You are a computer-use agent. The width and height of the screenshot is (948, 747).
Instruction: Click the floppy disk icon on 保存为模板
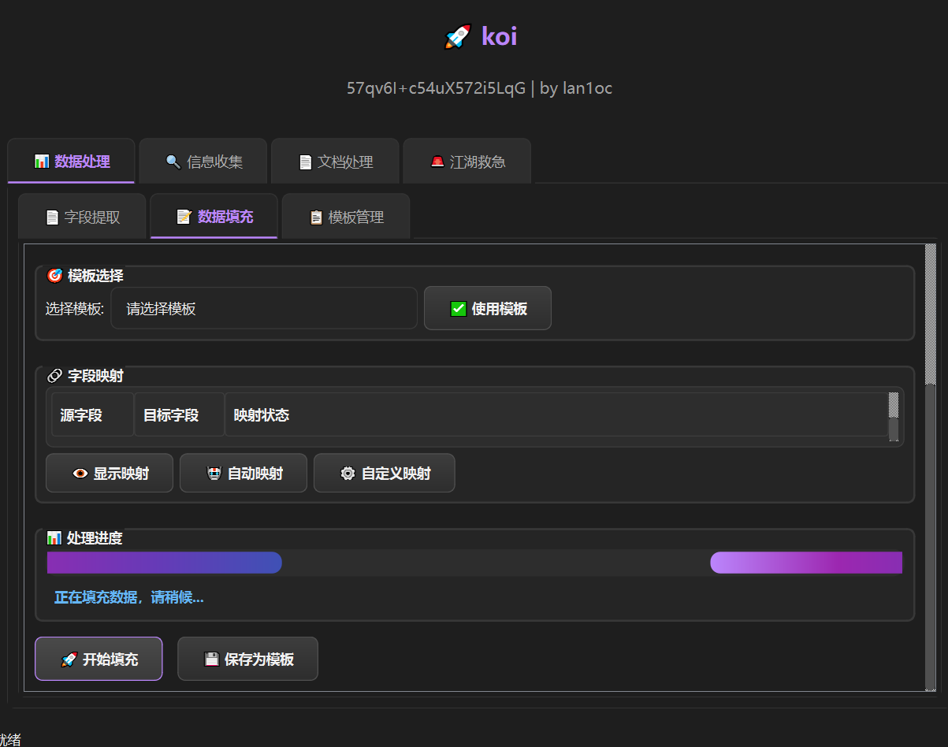(211, 659)
